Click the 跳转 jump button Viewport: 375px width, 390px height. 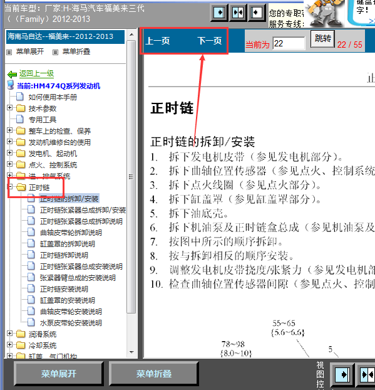322,38
